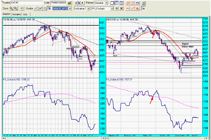Click the Société field containing CAC40
Viewport: 211px width, 140px height.
coord(27,3)
